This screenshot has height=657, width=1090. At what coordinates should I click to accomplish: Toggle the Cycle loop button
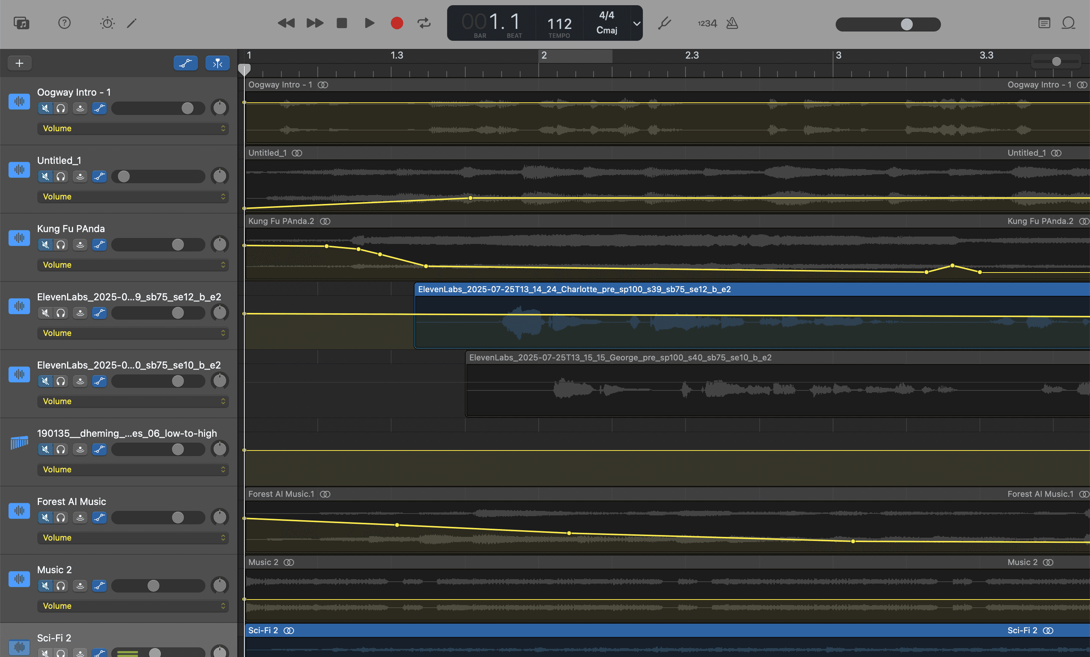[x=424, y=23]
